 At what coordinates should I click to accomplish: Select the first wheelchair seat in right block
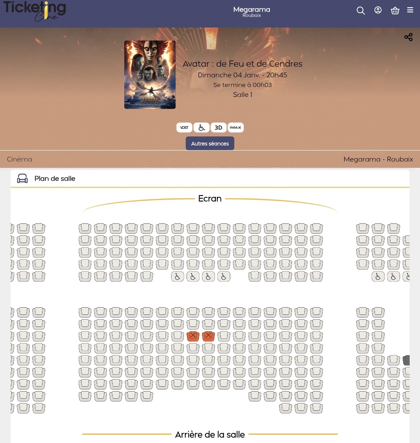point(378,276)
